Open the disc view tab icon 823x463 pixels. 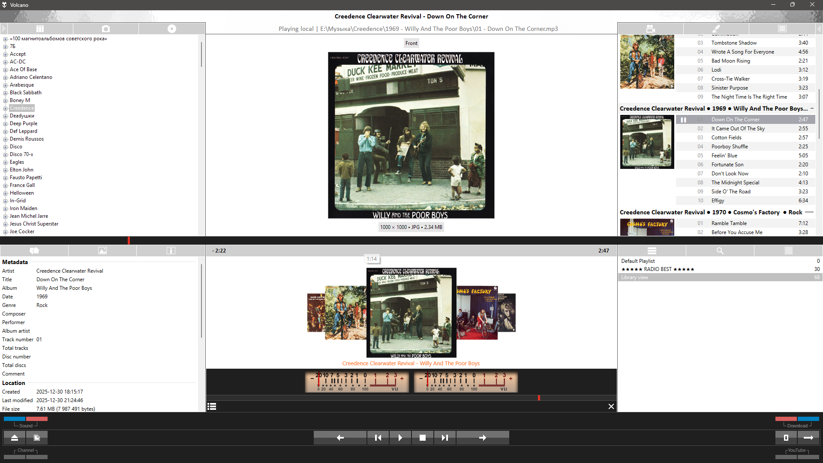coord(171,29)
